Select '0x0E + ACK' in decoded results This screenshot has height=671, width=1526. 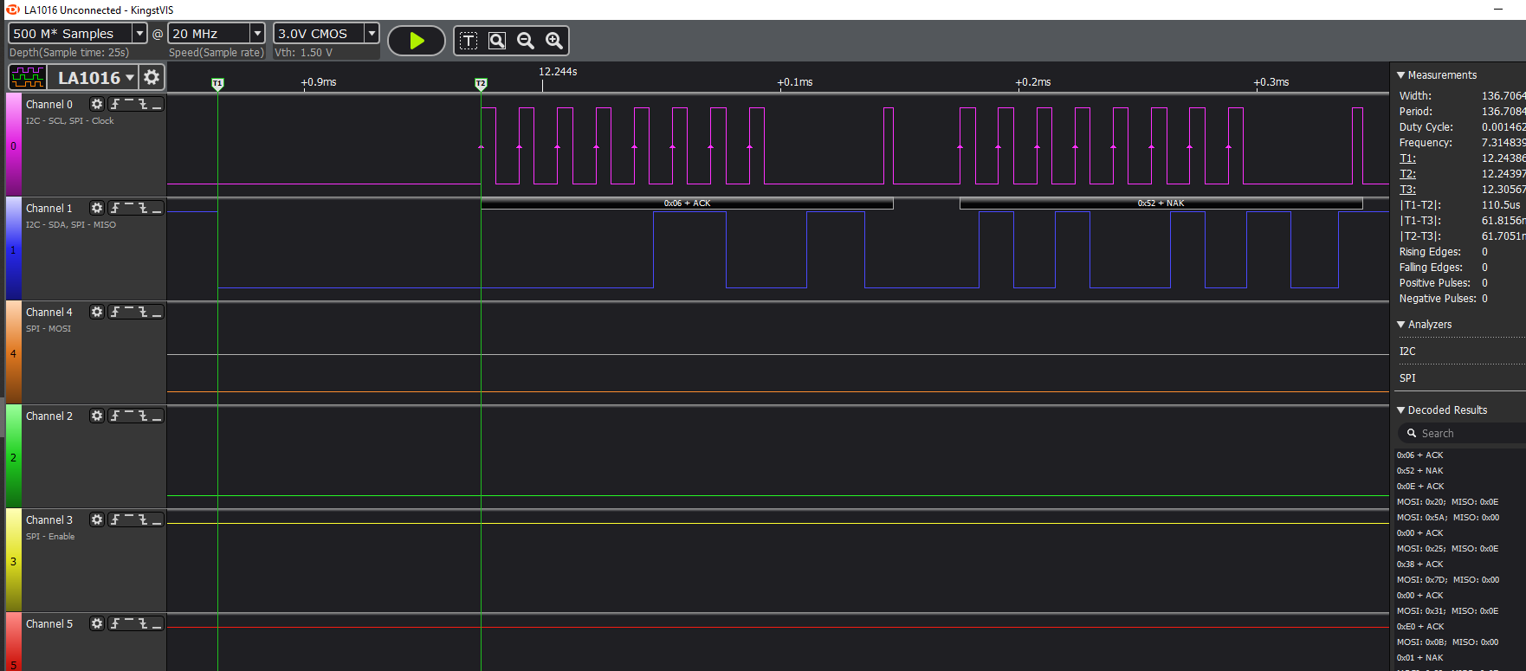coord(1420,487)
